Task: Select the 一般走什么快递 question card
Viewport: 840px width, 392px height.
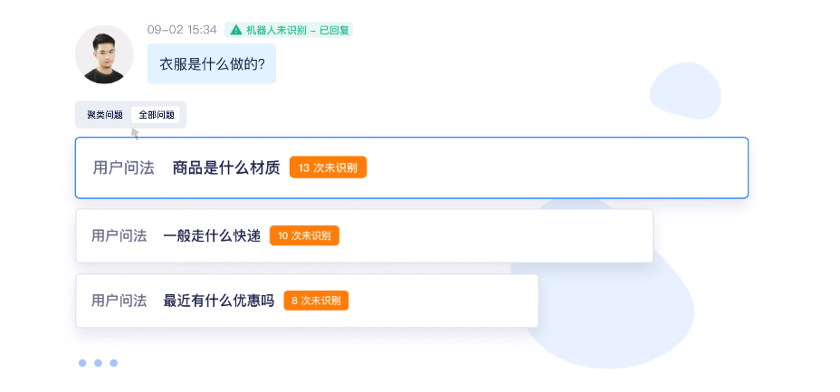Action: 364,235
